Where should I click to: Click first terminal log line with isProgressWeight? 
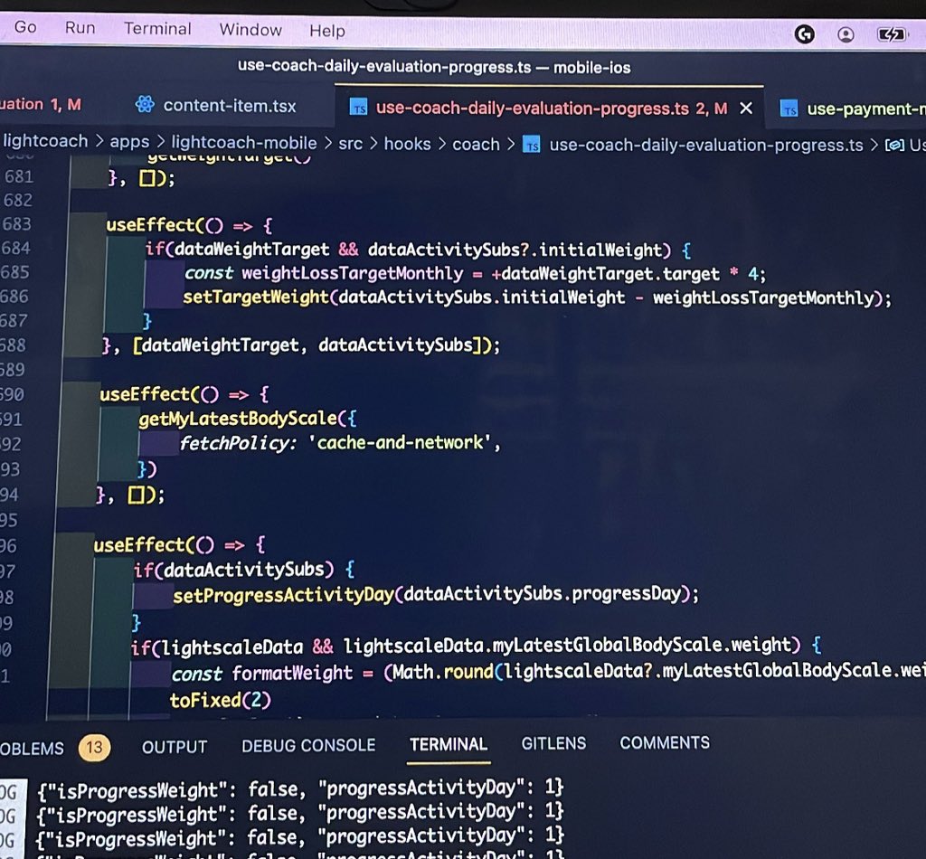300,788
